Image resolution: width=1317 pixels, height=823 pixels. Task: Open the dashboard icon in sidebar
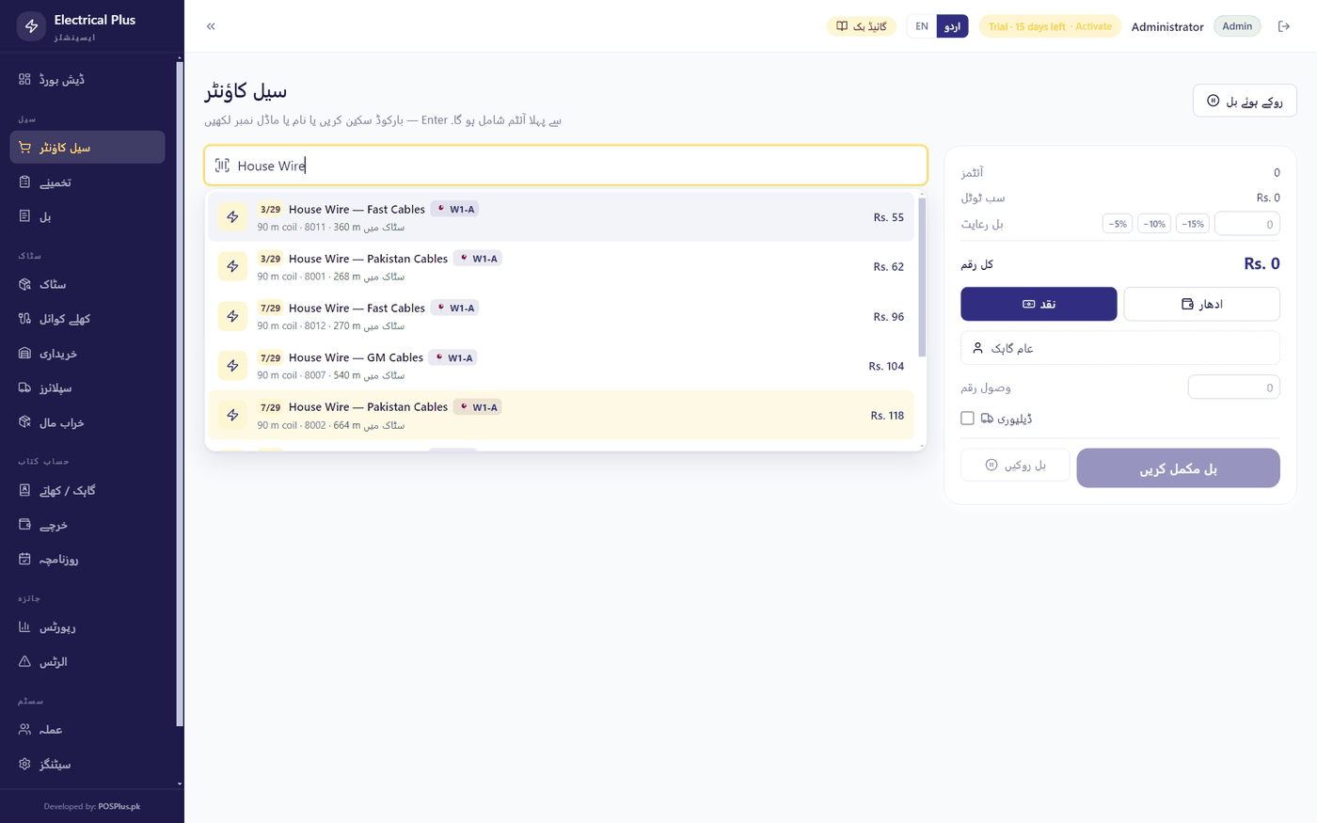coord(24,79)
